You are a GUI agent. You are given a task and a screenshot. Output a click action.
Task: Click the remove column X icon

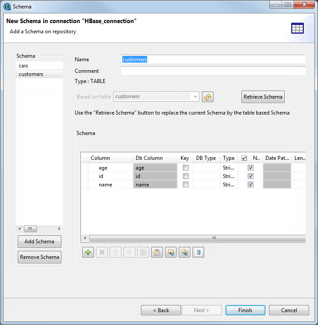click(102, 252)
